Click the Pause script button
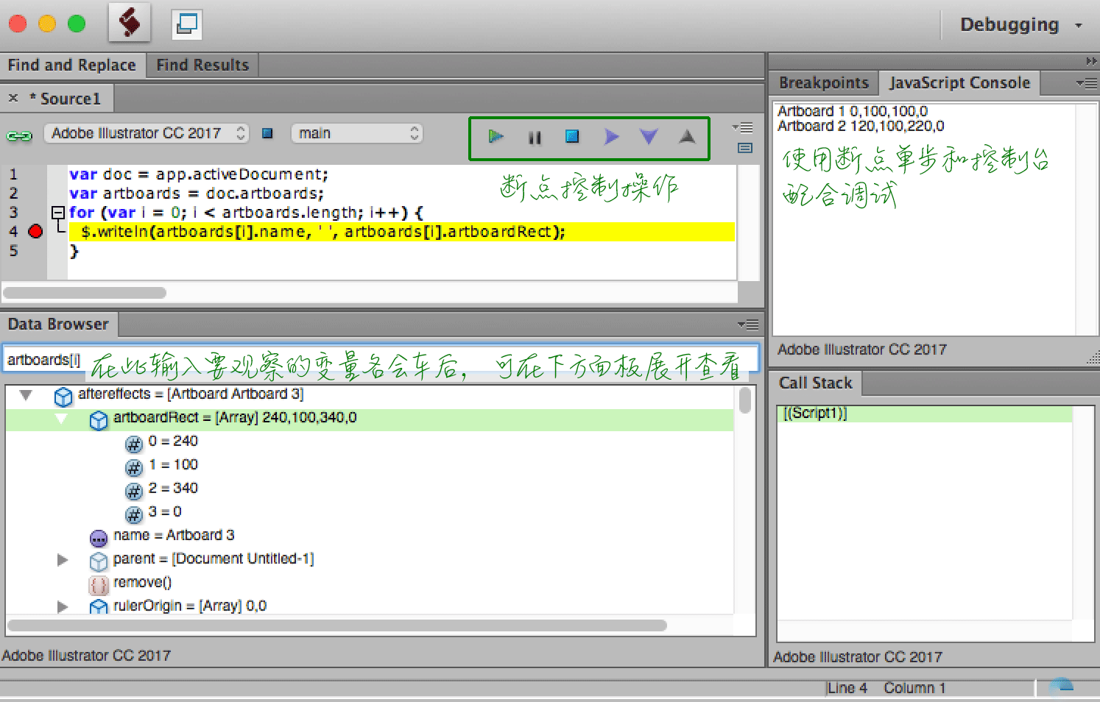 [x=535, y=137]
